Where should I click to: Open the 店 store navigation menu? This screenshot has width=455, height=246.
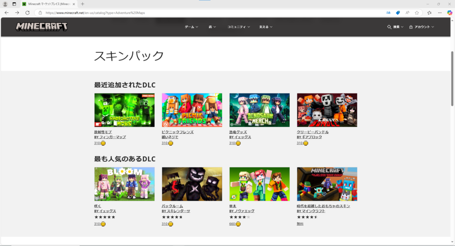(212, 27)
